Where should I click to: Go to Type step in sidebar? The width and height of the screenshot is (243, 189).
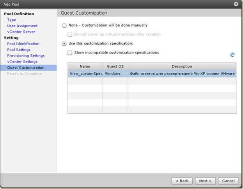[12, 20]
